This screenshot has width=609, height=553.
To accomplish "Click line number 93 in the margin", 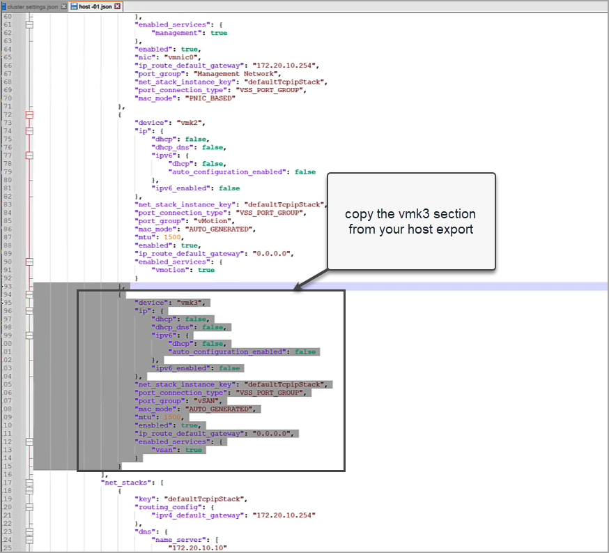I will tap(8, 287).
